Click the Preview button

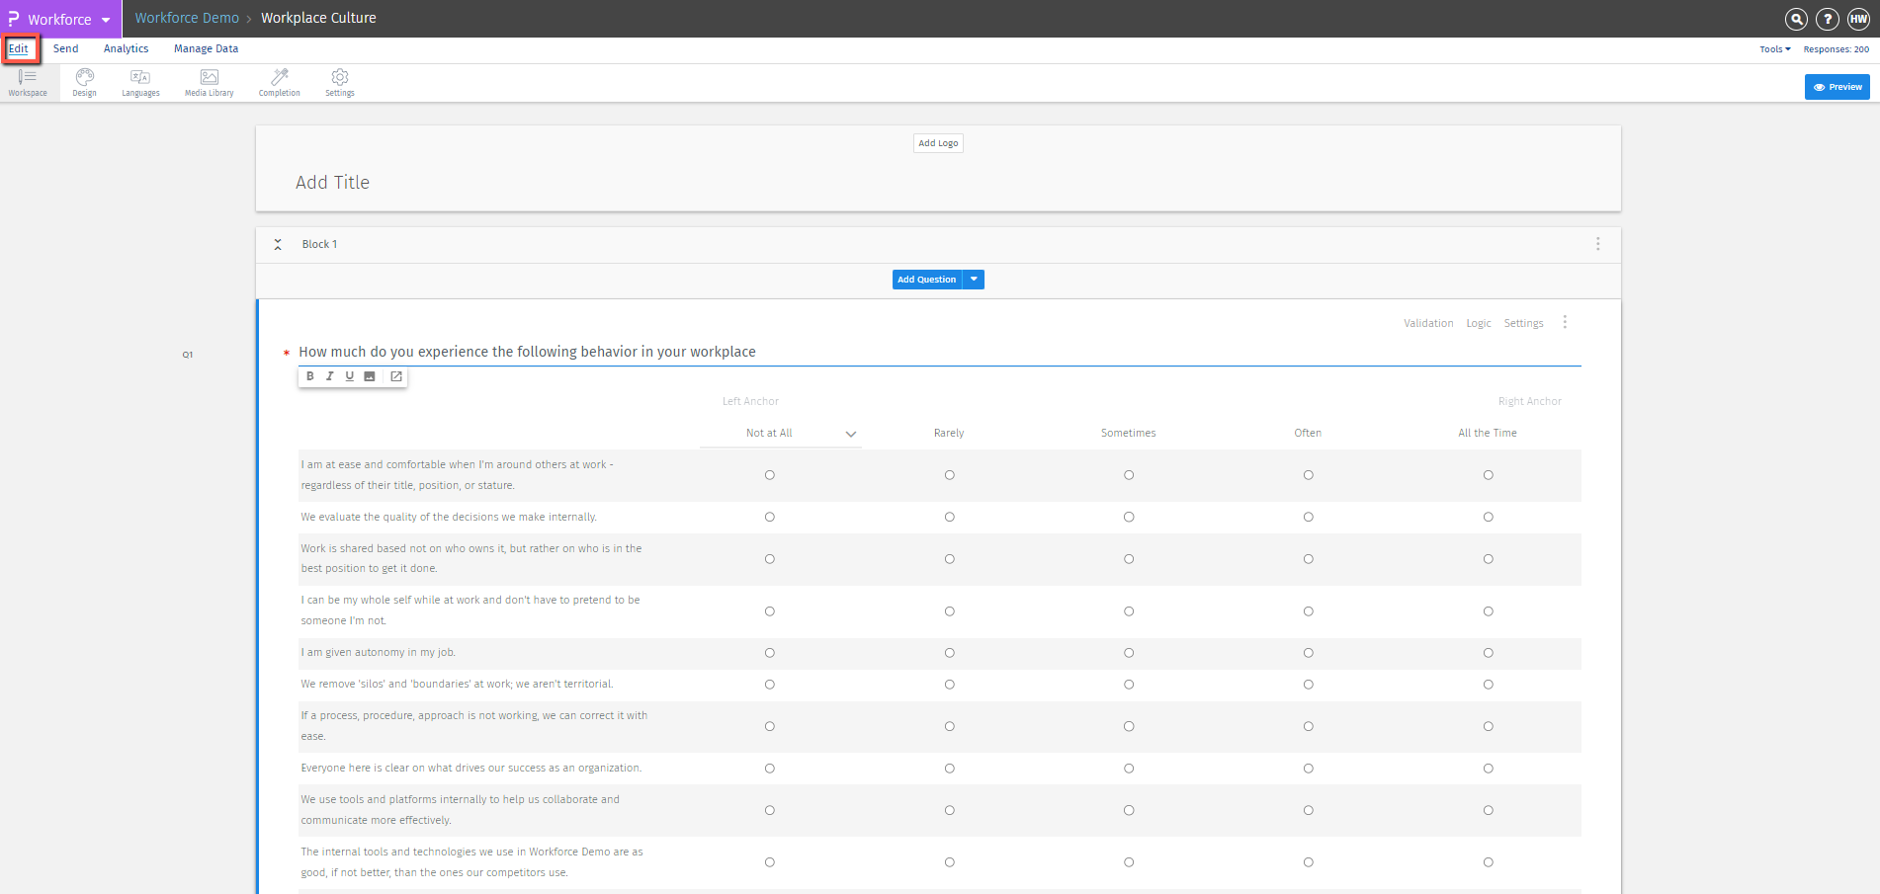(x=1837, y=87)
